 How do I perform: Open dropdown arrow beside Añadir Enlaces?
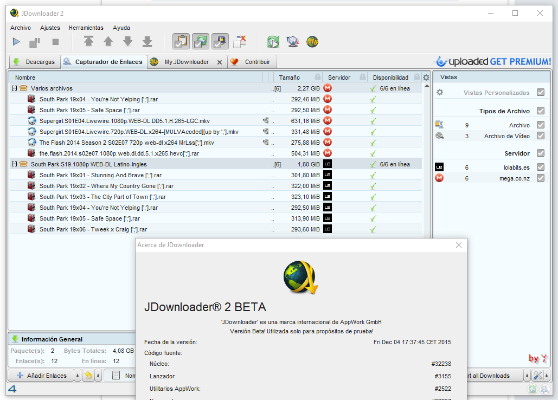pos(77,376)
